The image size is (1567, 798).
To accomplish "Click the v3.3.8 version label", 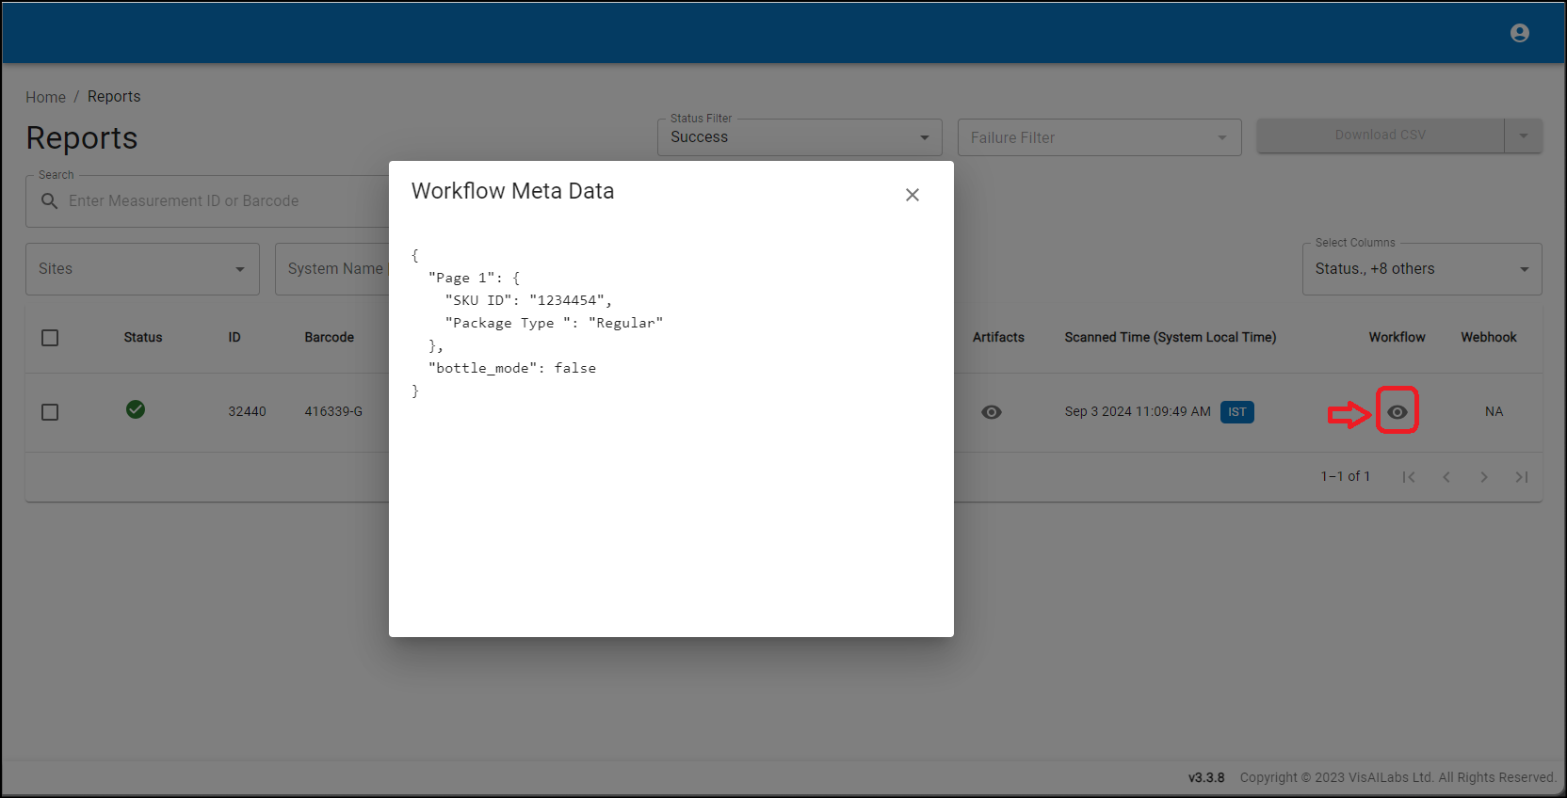I will (x=1206, y=777).
